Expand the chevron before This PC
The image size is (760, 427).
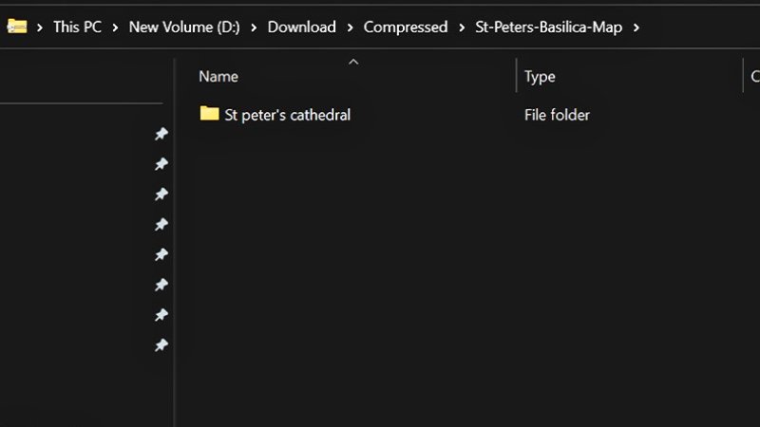[x=40, y=27]
